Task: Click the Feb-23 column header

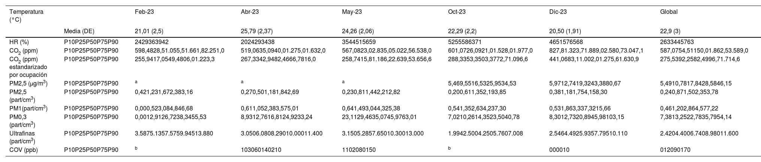Action: click(x=144, y=12)
